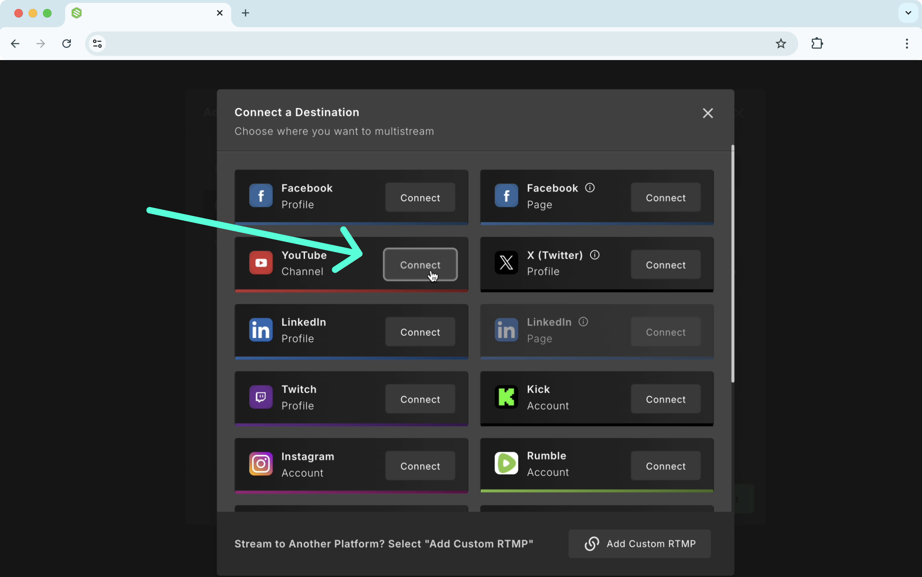Screen dimensions: 922x577
Task: Click the destination list scrollbar
Action: [733, 263]
